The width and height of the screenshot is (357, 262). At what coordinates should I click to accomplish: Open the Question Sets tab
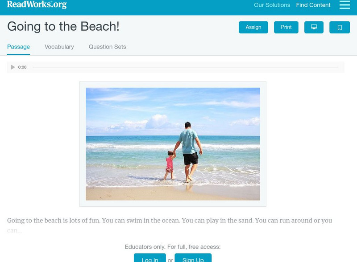[x=107, y=47]
